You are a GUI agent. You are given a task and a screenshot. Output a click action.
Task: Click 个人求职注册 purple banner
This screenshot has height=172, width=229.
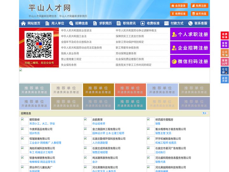190,34
